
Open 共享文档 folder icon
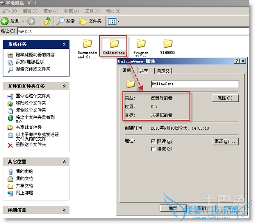click(x=10, y=186)
